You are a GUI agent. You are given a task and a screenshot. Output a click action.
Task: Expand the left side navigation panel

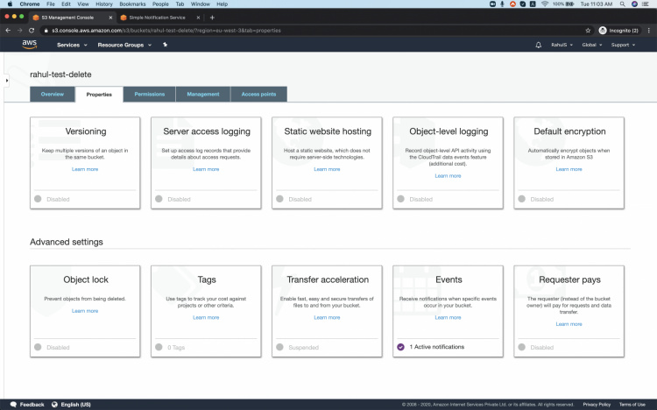pos(6,80)
